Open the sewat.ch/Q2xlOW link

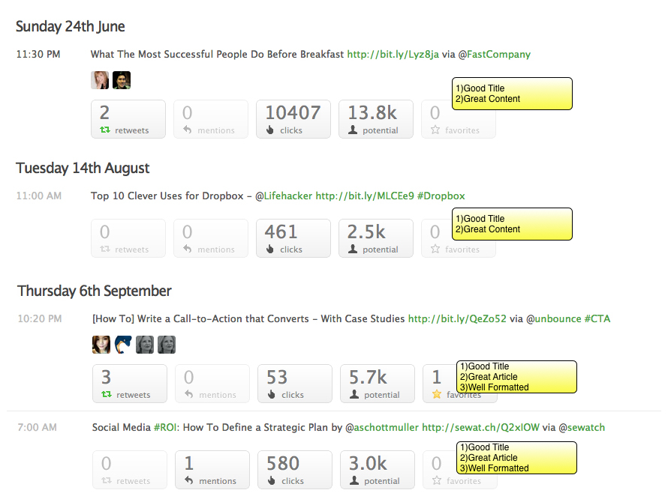click(480, 428)
